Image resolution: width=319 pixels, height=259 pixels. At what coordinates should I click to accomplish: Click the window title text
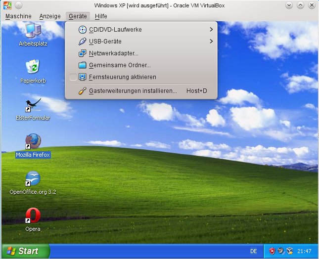click(159, 5)
